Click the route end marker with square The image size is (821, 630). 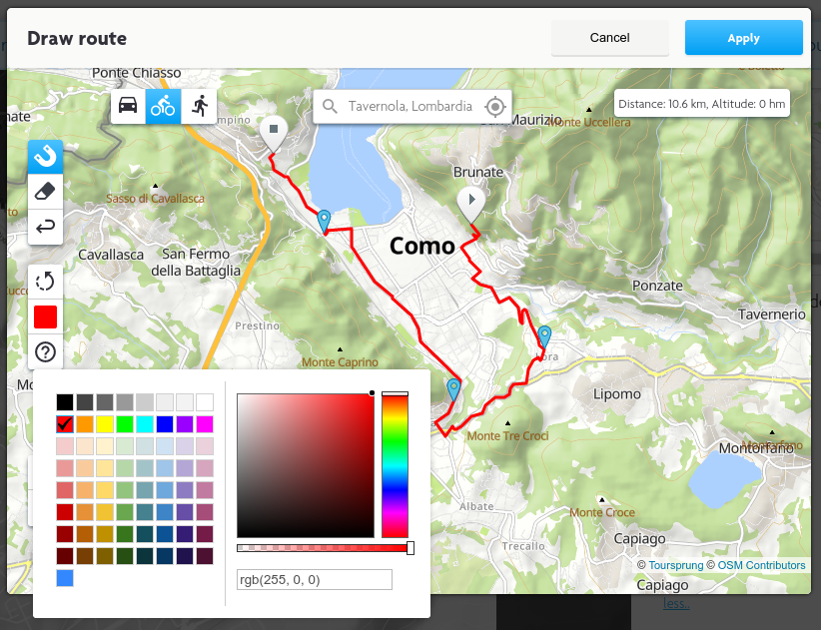point(273,131)
